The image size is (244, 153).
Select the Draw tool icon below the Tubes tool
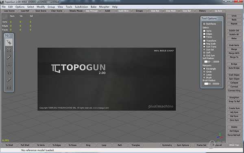tap(9, 80)
